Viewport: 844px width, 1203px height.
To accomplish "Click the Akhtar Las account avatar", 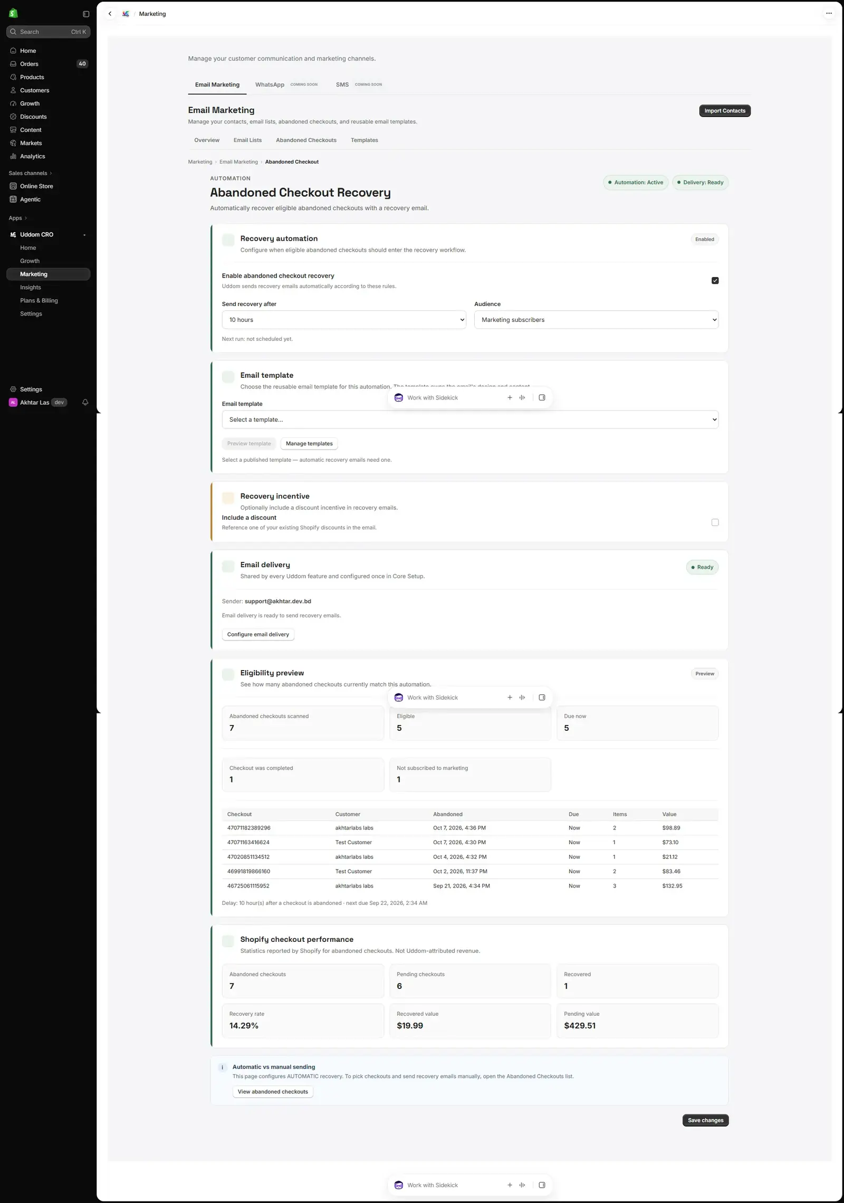I will click(13, 403).
